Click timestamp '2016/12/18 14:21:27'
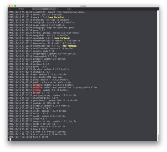167x152 pixels. point(20,33)
